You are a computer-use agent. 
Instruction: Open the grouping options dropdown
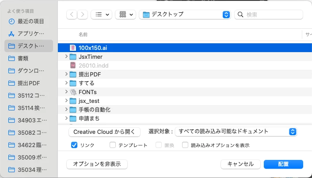tap(126, 15)
